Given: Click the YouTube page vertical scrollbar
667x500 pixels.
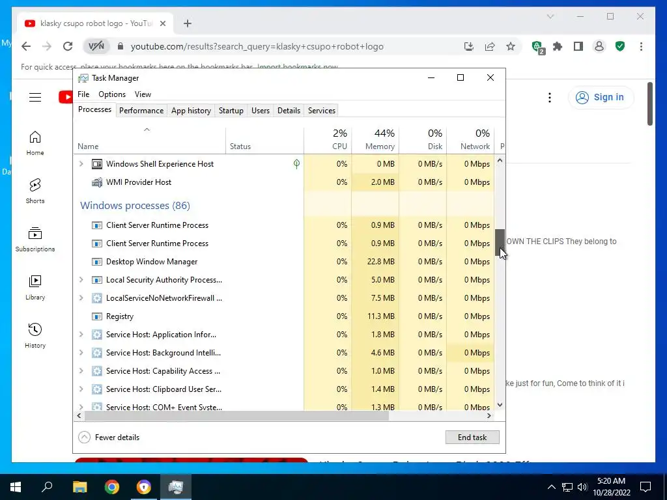Looking at the screenshot, I should pos(650,104).
